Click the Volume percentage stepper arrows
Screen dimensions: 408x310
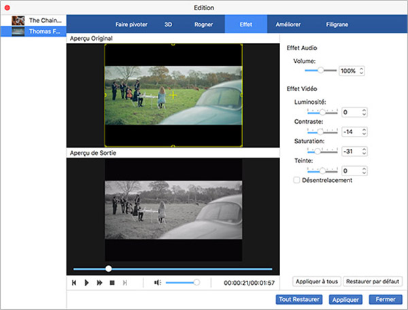point(362,71)
